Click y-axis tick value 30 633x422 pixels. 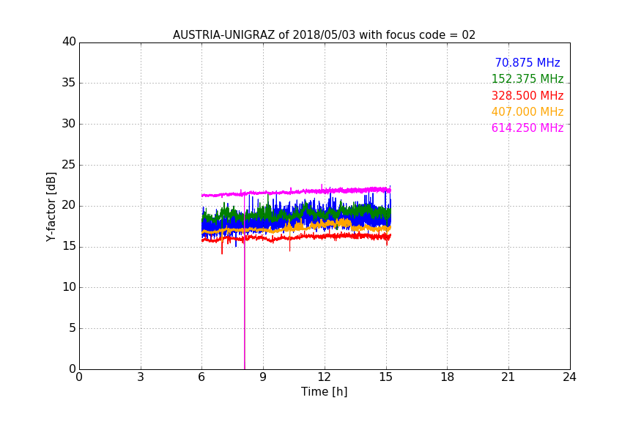coord(69,124)
